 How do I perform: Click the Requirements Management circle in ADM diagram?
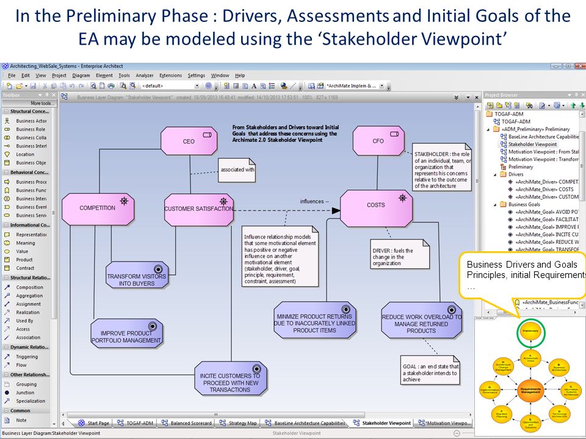point(530,390)
